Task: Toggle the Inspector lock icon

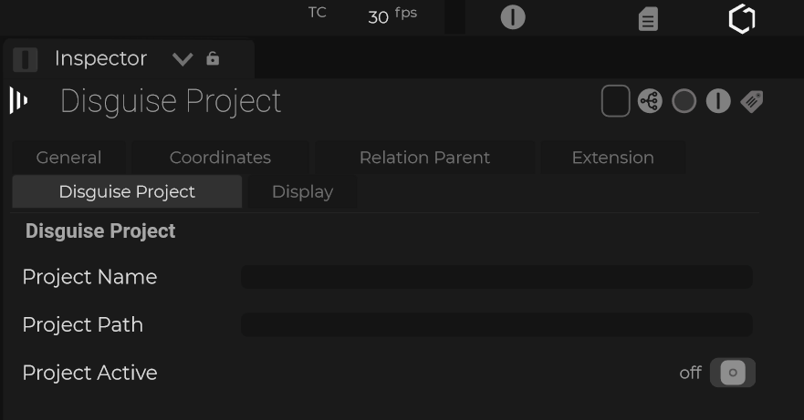Action: tap(213, 59)
